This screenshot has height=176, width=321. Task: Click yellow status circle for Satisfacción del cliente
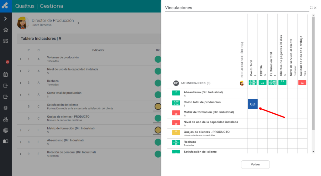tap(158, 106)
